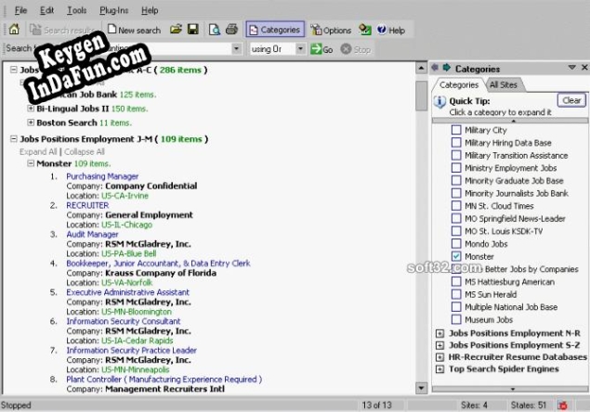The image size is (590, 412).
Task: Check the Military City checkbox
Action: click(456, 130)
